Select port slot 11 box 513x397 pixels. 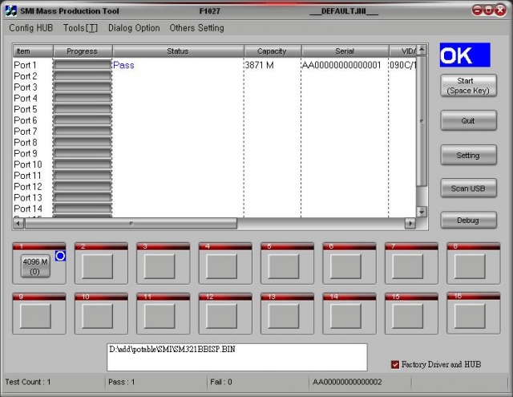coord(160,317)
